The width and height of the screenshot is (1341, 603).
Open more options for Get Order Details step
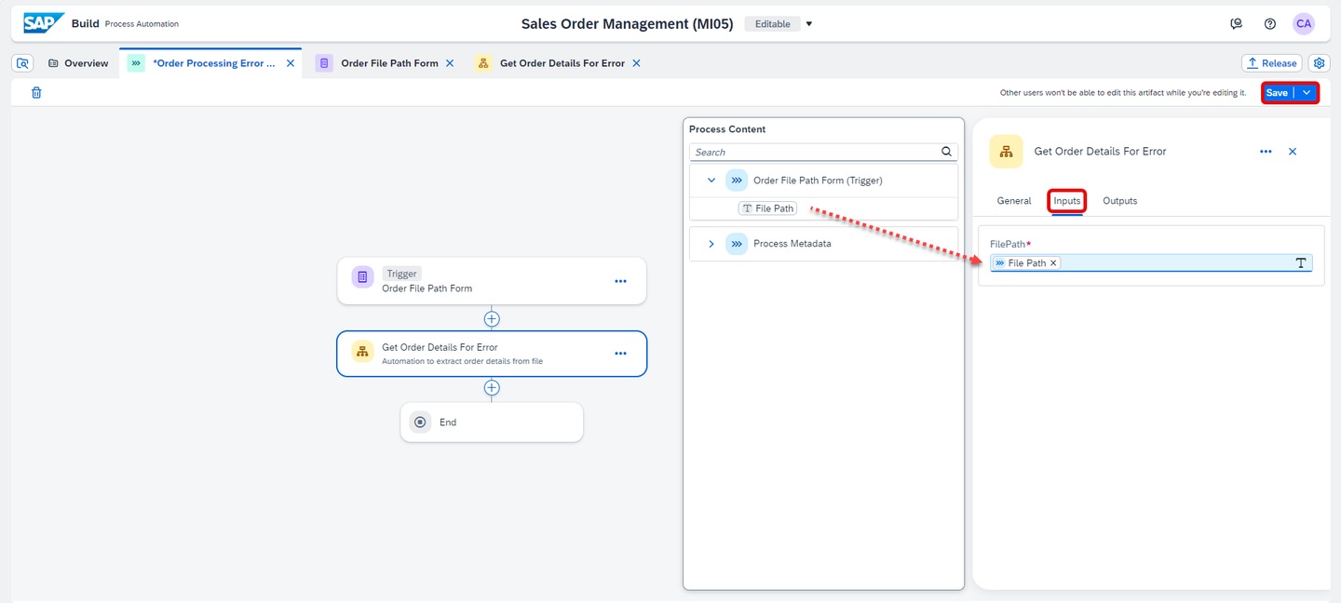[620, 354]
